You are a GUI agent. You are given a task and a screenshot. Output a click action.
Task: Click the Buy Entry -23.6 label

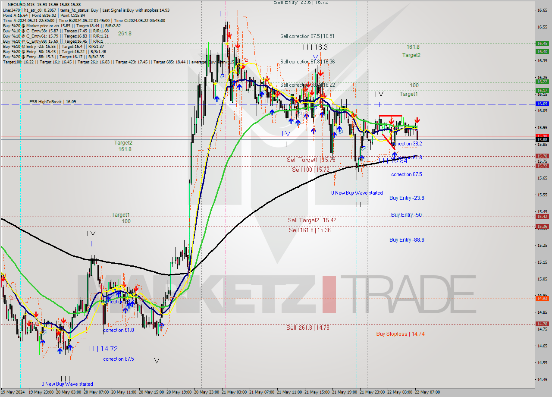coord(407,198)
